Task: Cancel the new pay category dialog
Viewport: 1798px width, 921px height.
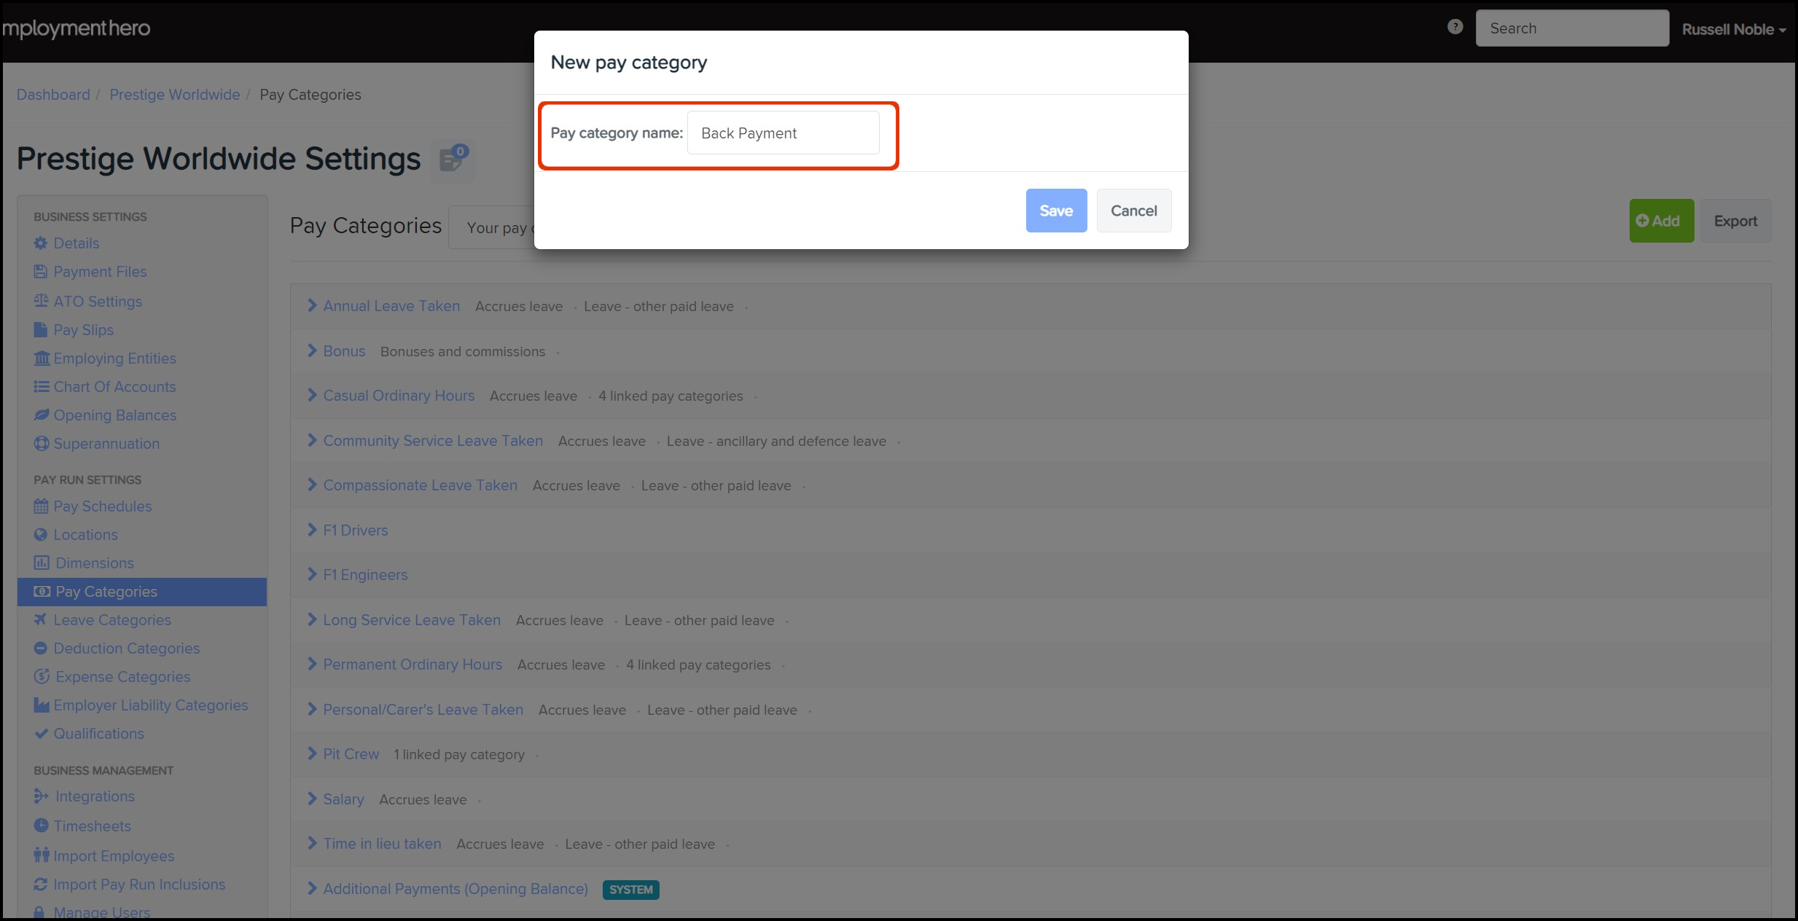Action: (x=1133, y=211)
